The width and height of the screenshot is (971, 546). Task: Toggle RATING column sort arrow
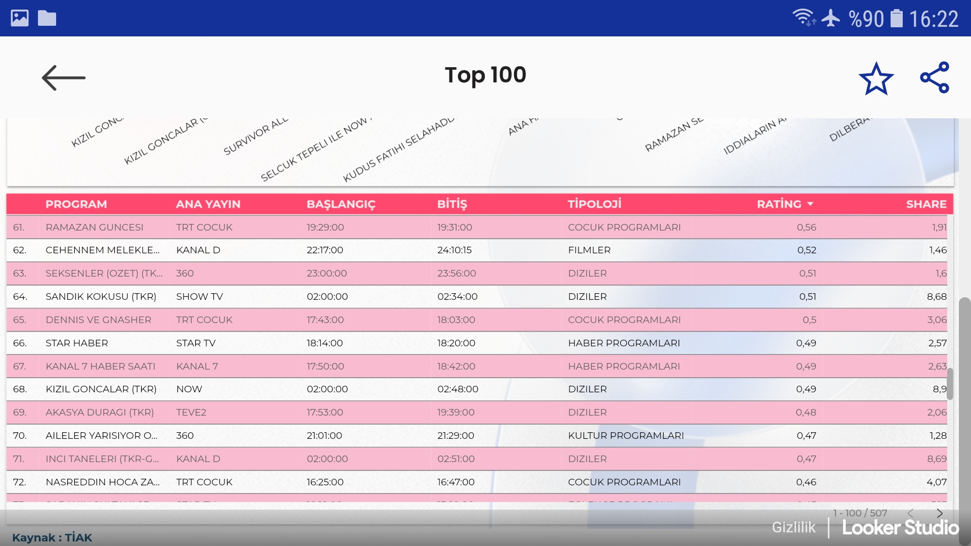811,204
